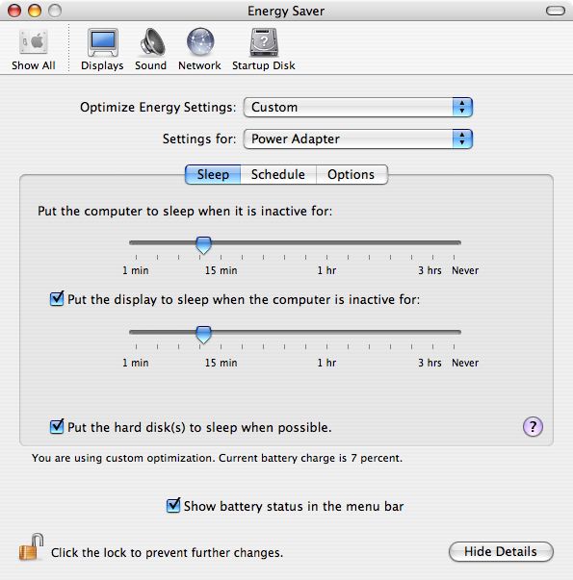Open the Settings for Power Adapter dropdown
573x580 pixels.
358,139
